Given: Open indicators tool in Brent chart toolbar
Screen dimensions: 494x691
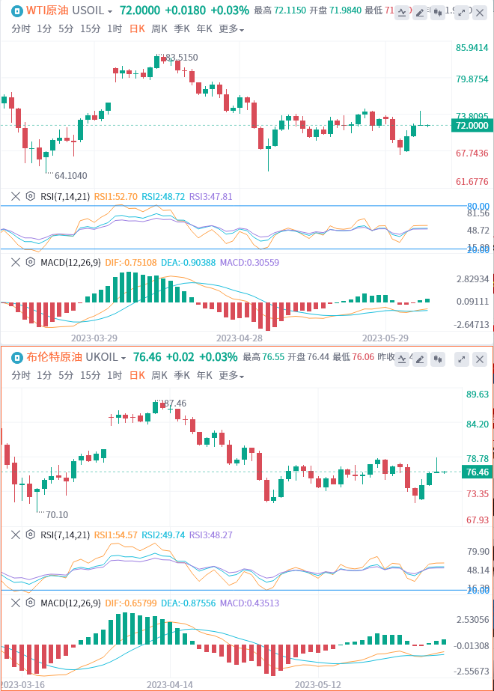Looking at the screenshot, I should (x=402, y=359).
